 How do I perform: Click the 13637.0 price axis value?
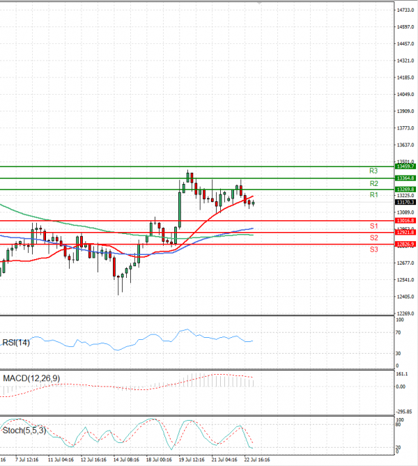[405, 145]
